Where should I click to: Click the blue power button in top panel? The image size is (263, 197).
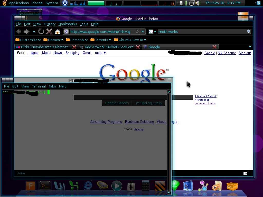(65, 3)
